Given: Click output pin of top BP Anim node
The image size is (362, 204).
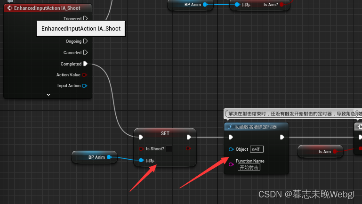Looking at the screenshot, I should [x=205, y=4].
